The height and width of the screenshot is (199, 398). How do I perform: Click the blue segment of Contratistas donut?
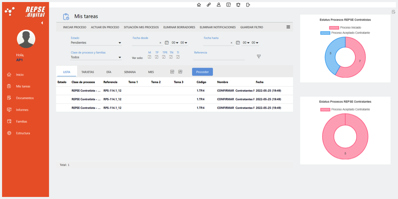click(x=330, y=54)
